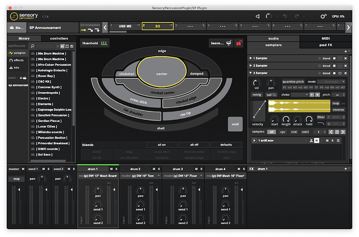The image size is (359, 237).
Task: Collapse the 3 Sampler row
Action: coord(250,73)
